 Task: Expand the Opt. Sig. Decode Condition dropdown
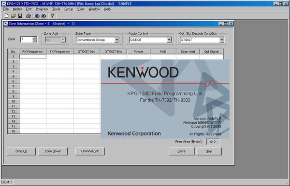click(221, 40)
